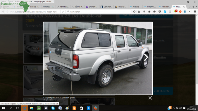198x111 pixels.
Task: Open the tab list dropdown arrow
Action: pos(197,7)
